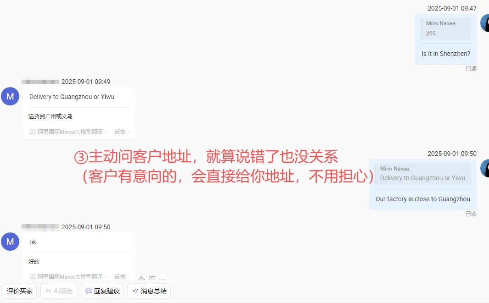The image size is (489, 303).
Task: Click the customer M avatar beside Guangzhou message
Action: tap(10, 96)
